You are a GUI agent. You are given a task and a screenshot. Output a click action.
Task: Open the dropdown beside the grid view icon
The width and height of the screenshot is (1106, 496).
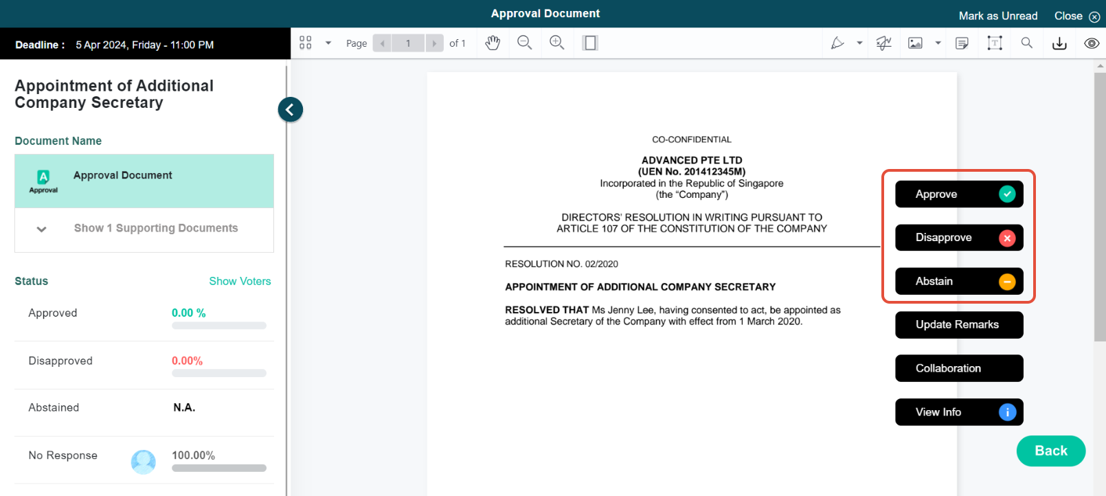point(328,43)
